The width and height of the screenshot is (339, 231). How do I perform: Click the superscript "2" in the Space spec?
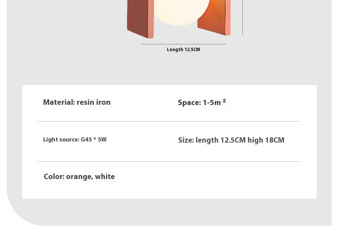(224, 100)
